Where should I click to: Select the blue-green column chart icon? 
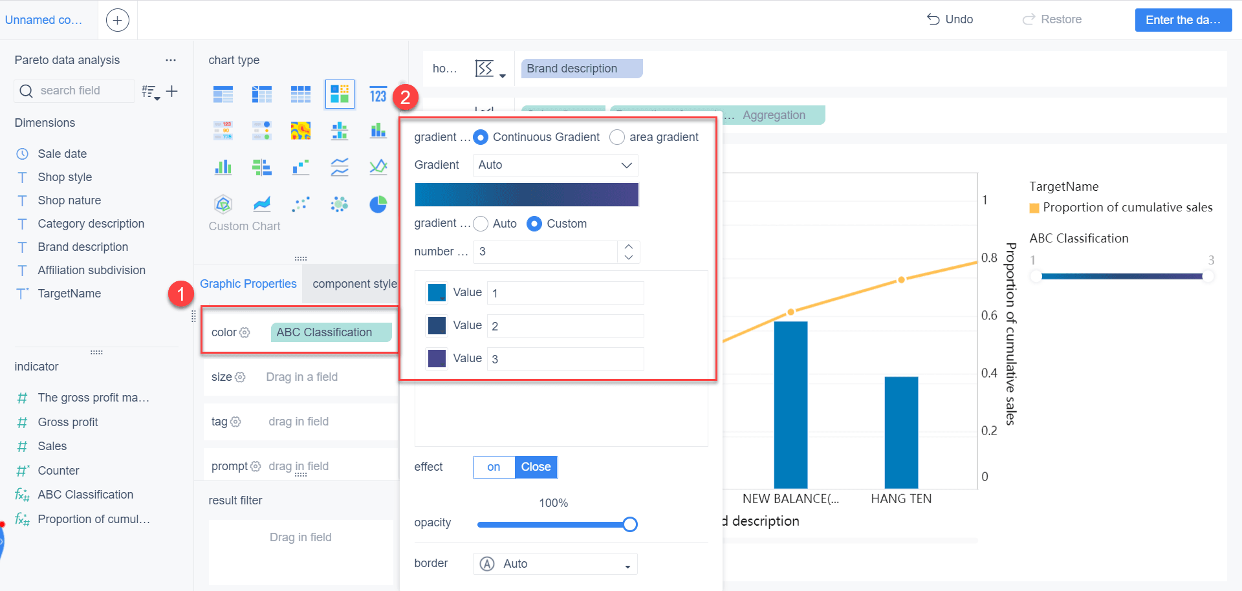223,167
